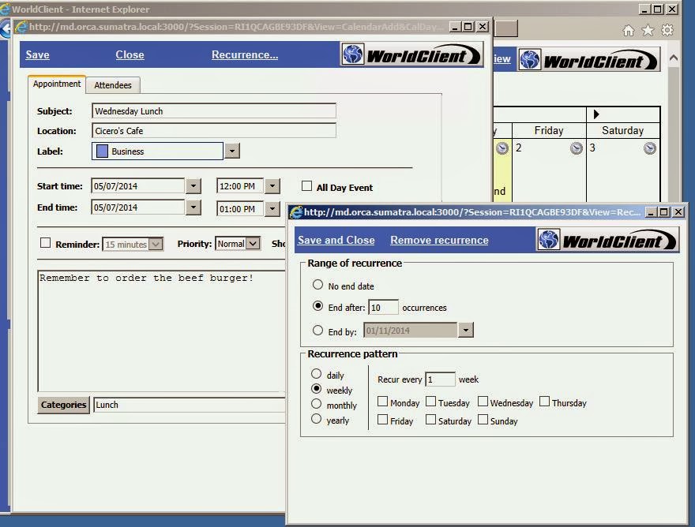The width and height of the screenshot is (695, 527).
Task: Enable the Reminder checkbox
Action: pos(45,243)
